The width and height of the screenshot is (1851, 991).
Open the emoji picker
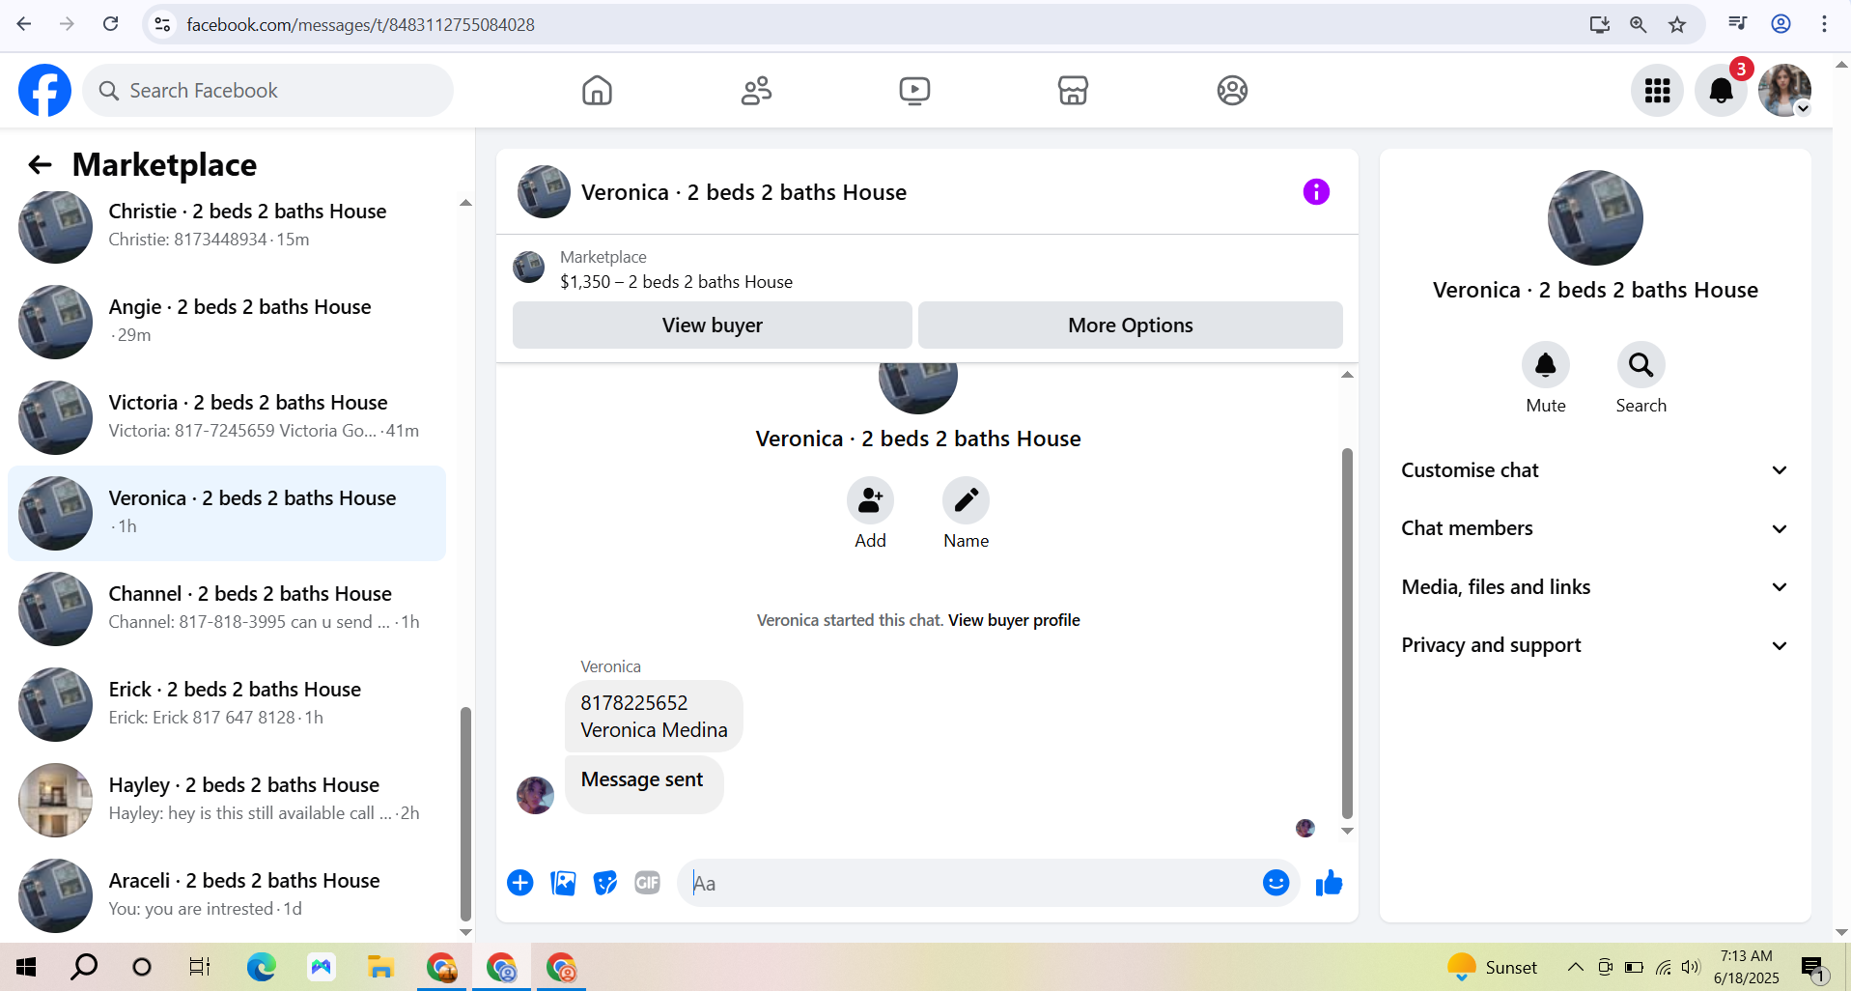[1276, 883]
